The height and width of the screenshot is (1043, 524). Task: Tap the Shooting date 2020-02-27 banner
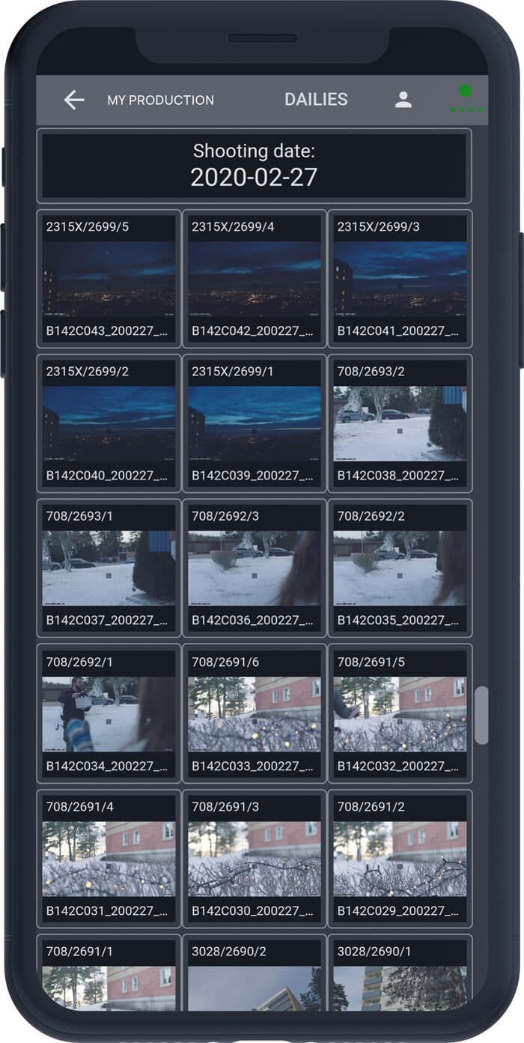[254, 166]
